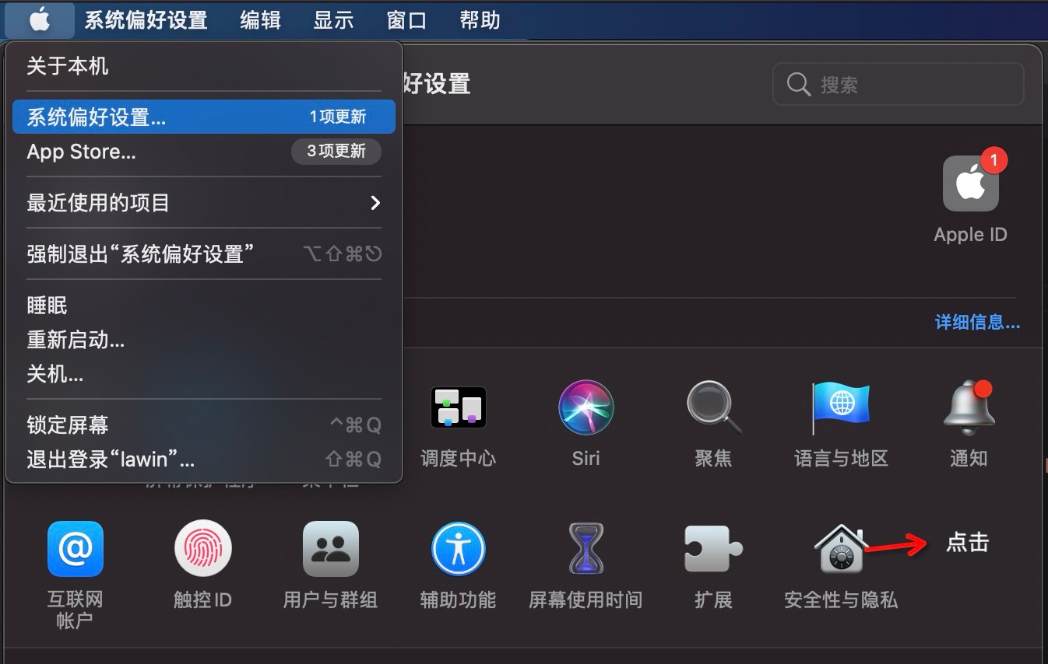Click the 详细信息… link
This screenshot has height=664, width=1048.
coord(977,323)
